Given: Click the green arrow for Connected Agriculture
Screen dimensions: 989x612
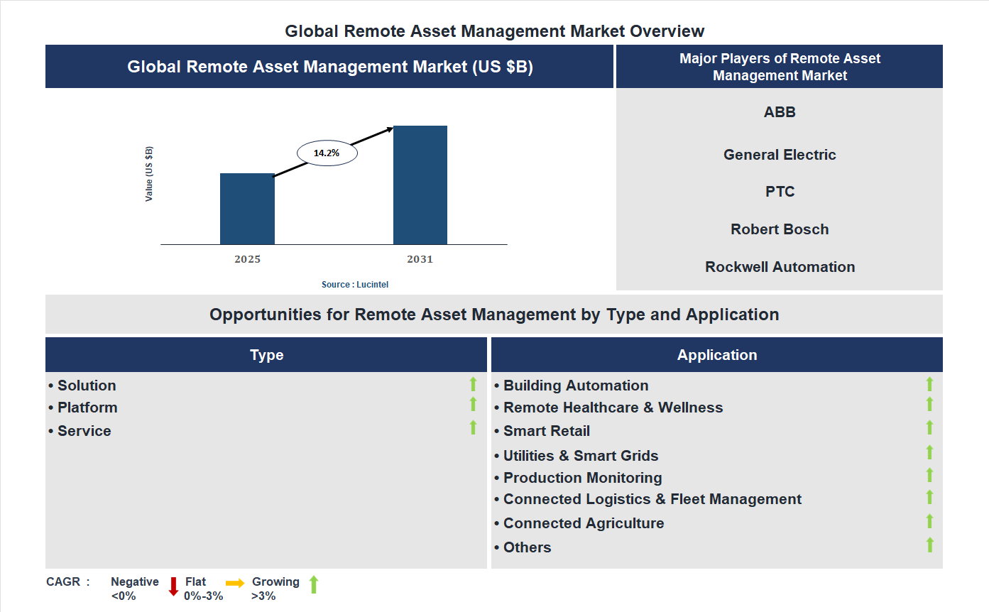Looking at the screenshot, I should [x=929, y=521].
